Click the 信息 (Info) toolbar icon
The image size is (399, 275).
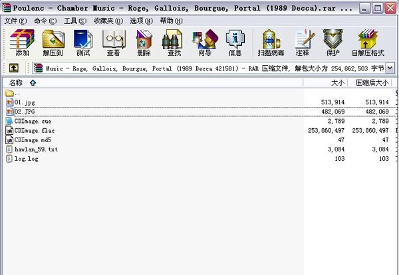tap(235, 39)
